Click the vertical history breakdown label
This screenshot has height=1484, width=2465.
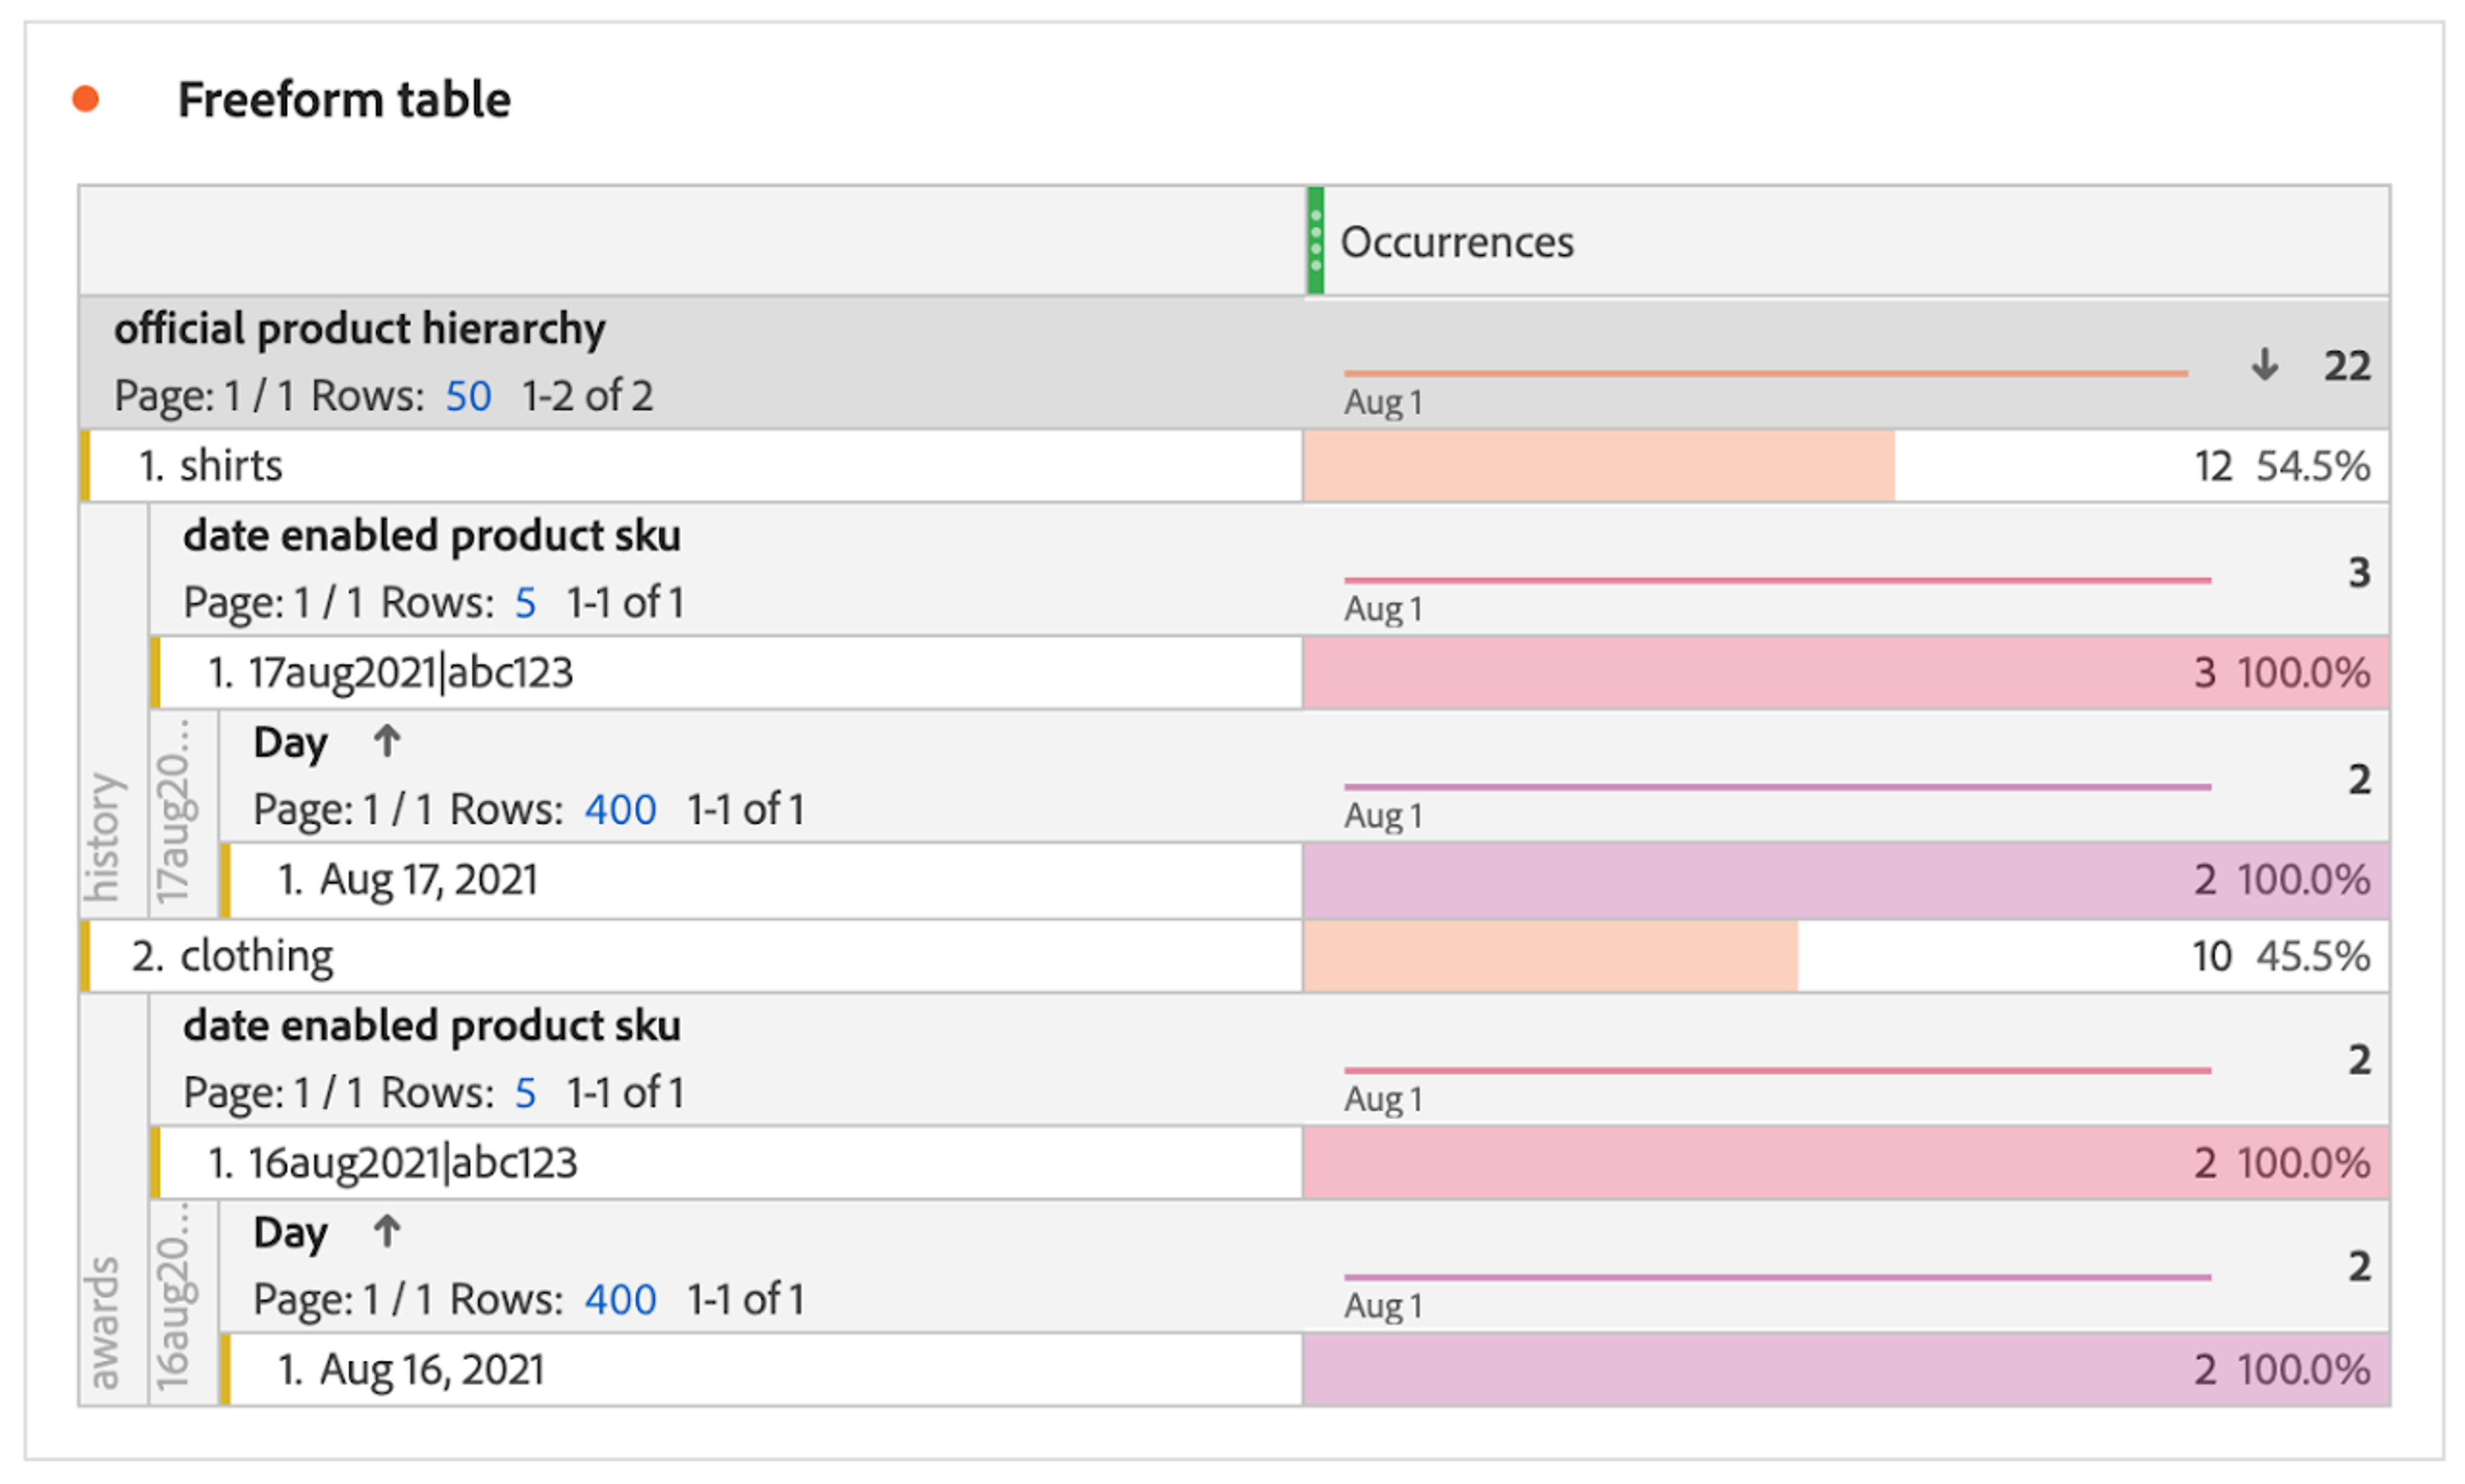pos(105,836)
